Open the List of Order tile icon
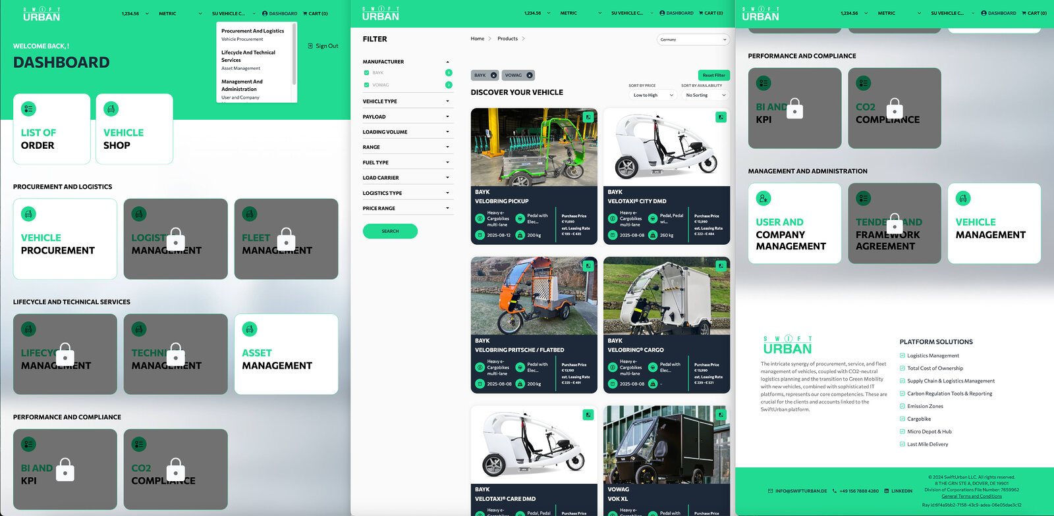 click(x=28, y=109)
